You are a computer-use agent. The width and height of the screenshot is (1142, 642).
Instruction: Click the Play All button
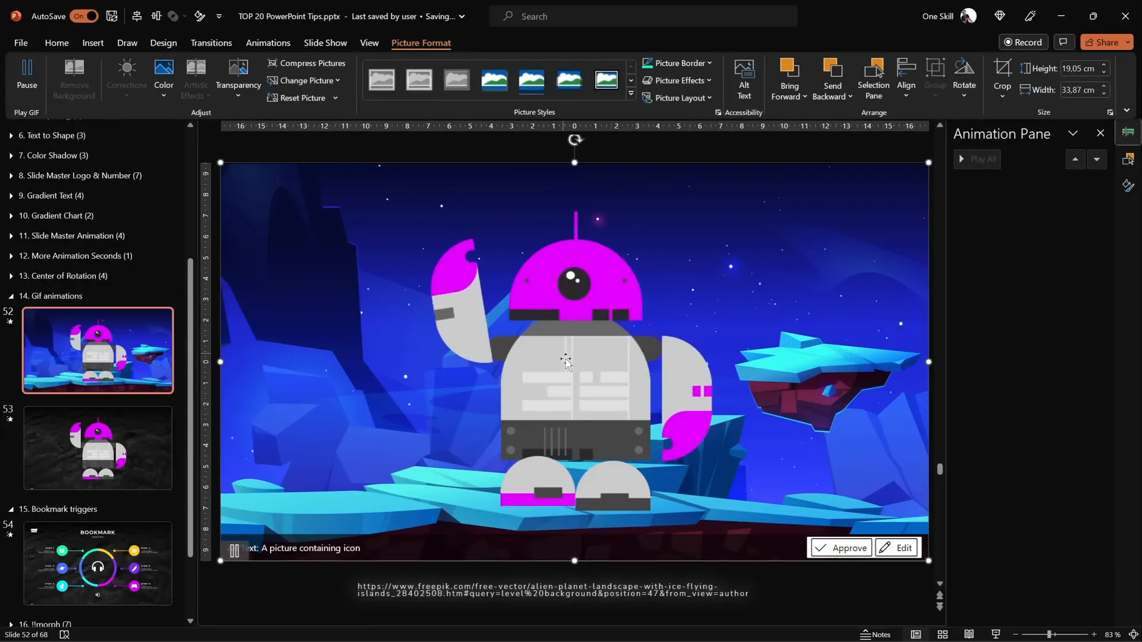tap(977, 159)
